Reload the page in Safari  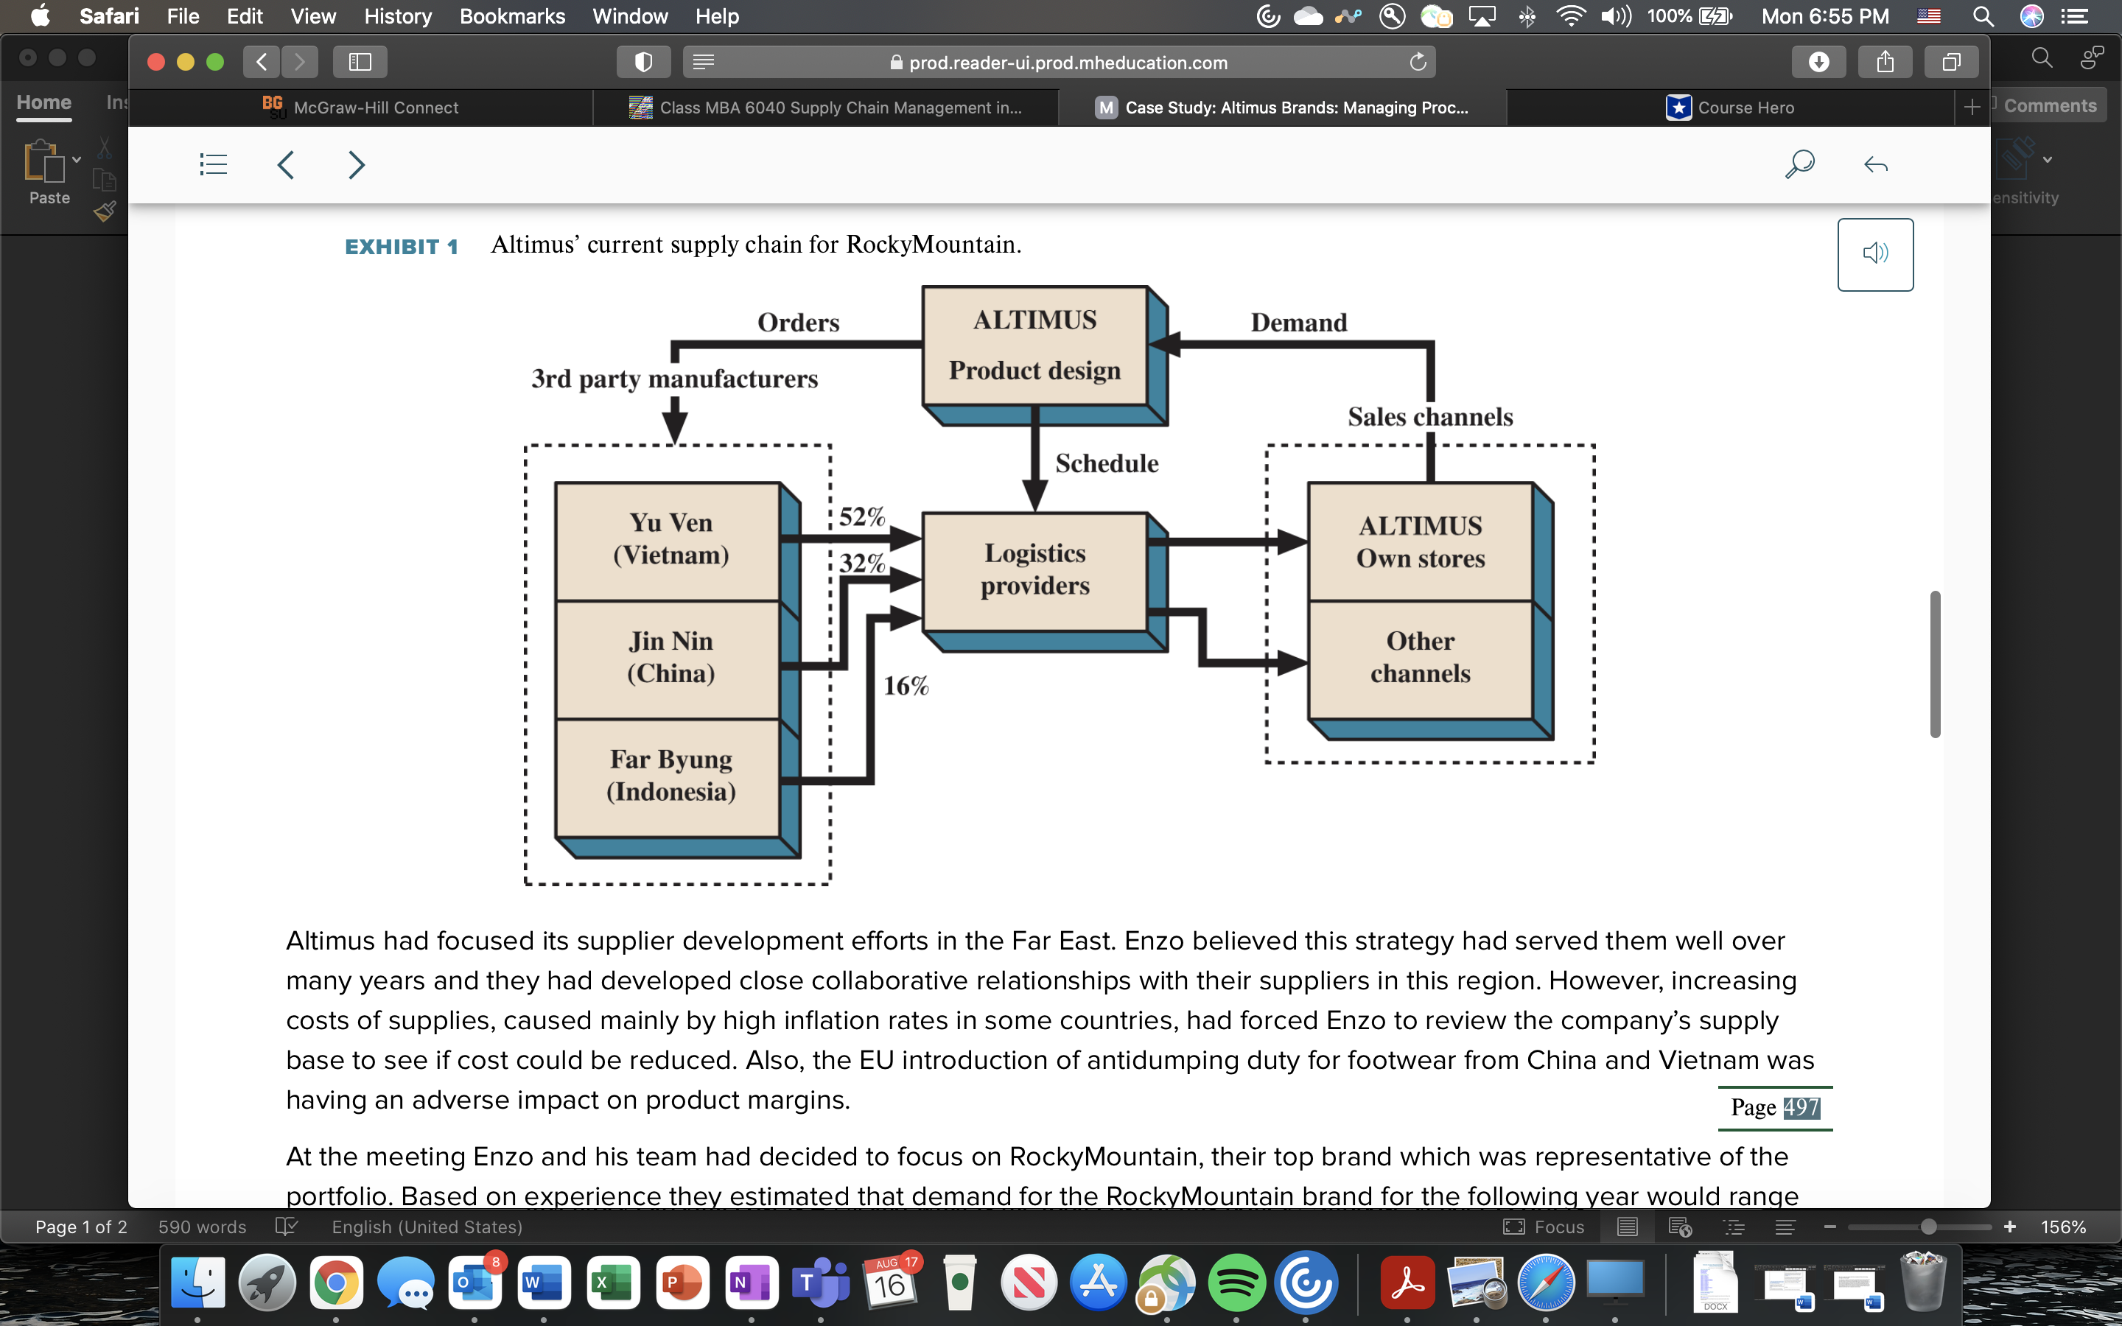tap(1417, 61)
